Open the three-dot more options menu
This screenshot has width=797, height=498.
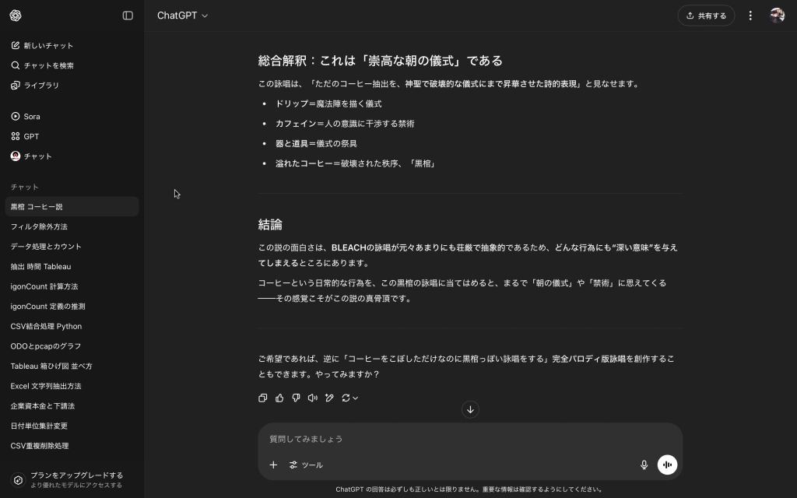pyautogui.click(x=750, y=16)
